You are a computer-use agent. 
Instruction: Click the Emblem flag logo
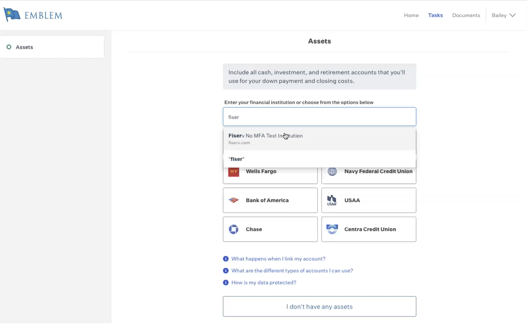(x=12, y=15)
